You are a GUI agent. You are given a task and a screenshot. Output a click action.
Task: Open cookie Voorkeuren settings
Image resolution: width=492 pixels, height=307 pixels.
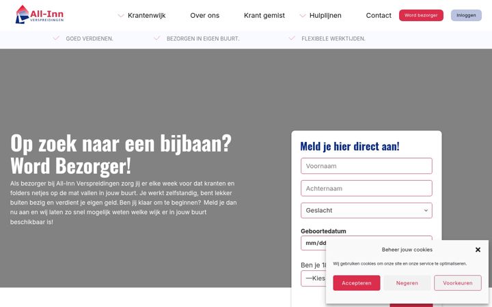[457, 283]
